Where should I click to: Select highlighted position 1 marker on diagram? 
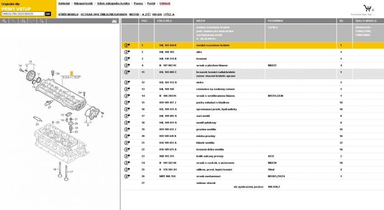tap(71, 73)
